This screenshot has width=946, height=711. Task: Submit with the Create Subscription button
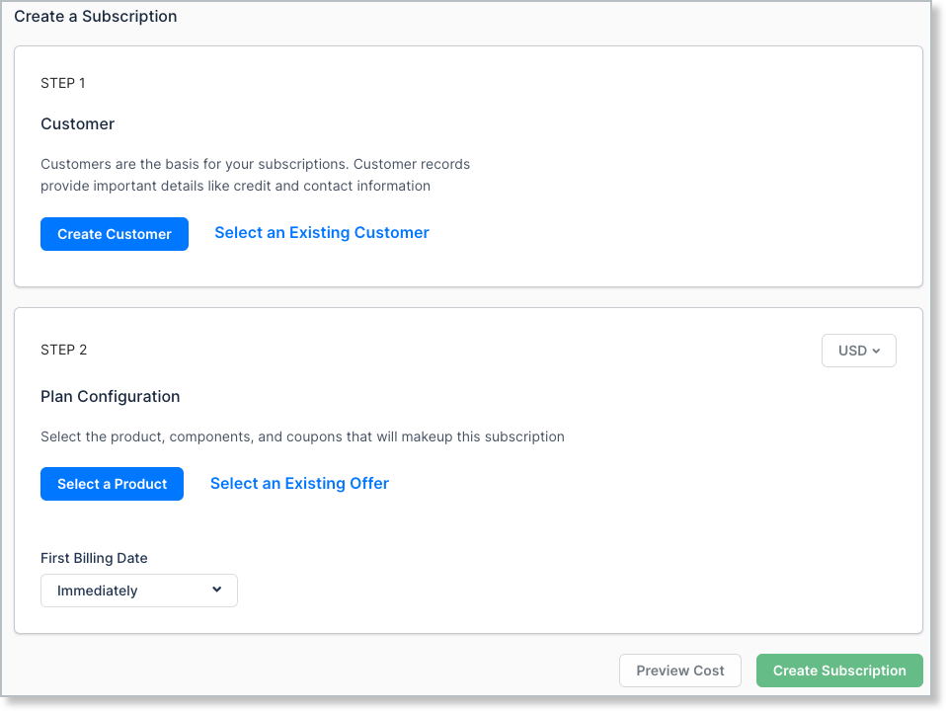click(x=839, y=671)
